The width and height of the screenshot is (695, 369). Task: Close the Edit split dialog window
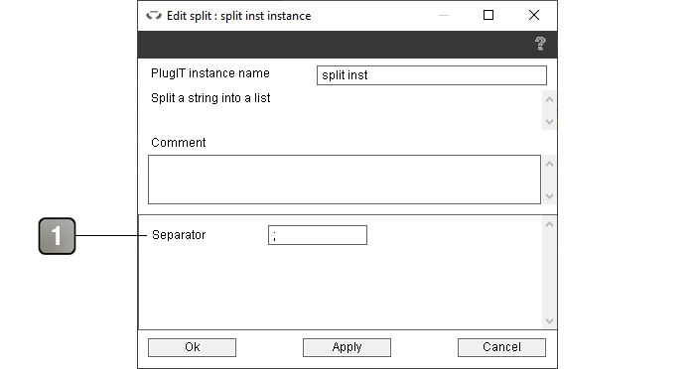[x=534, y=15]
